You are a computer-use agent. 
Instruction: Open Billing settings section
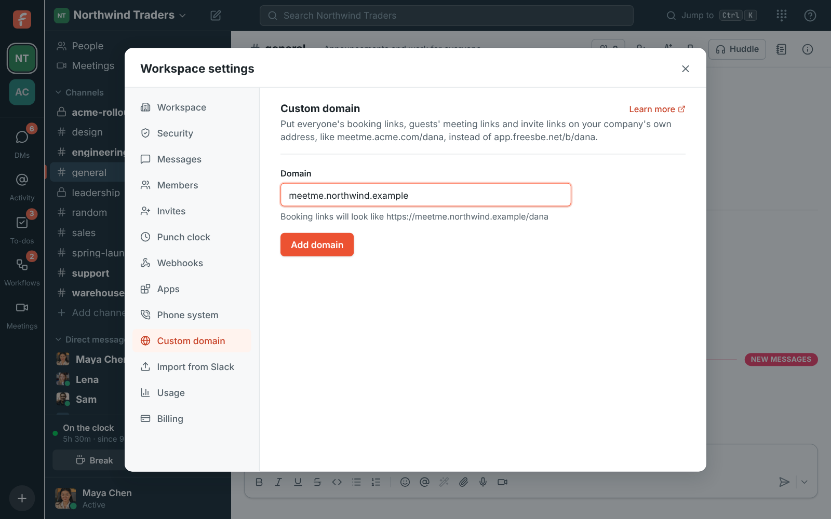coord(192,419)
